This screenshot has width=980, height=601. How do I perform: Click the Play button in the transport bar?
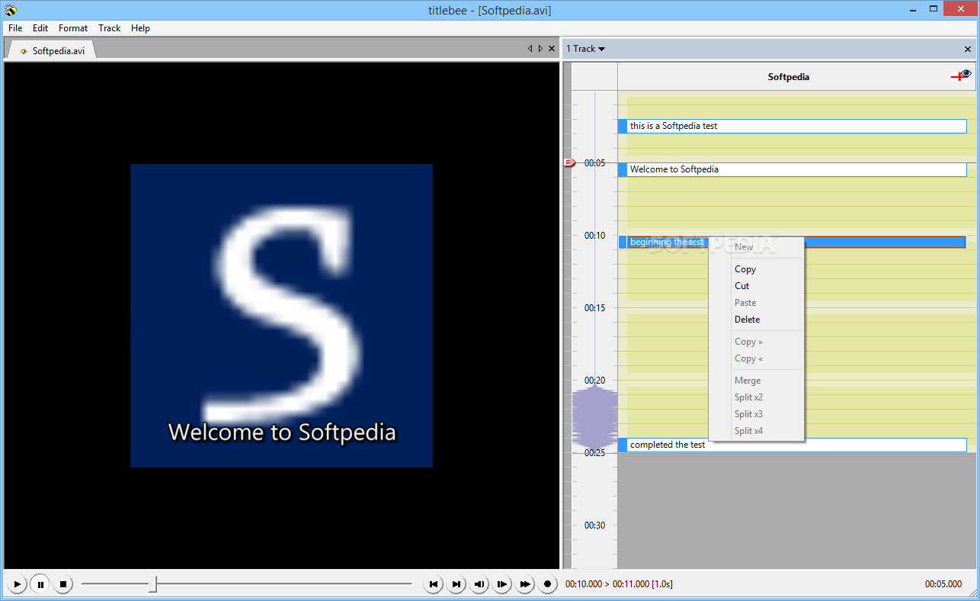17,584
